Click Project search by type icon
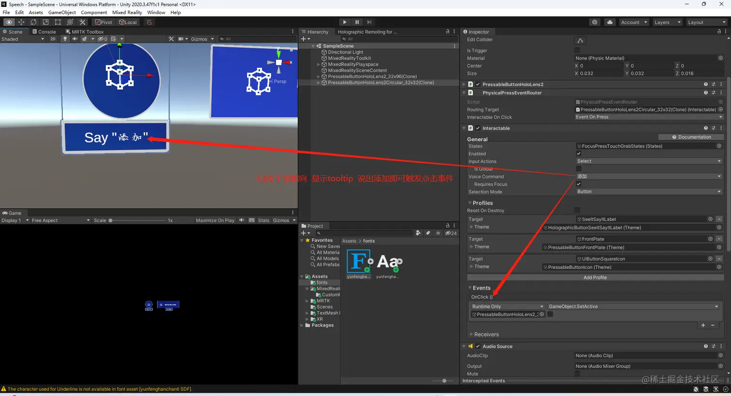 pos(418,233)
